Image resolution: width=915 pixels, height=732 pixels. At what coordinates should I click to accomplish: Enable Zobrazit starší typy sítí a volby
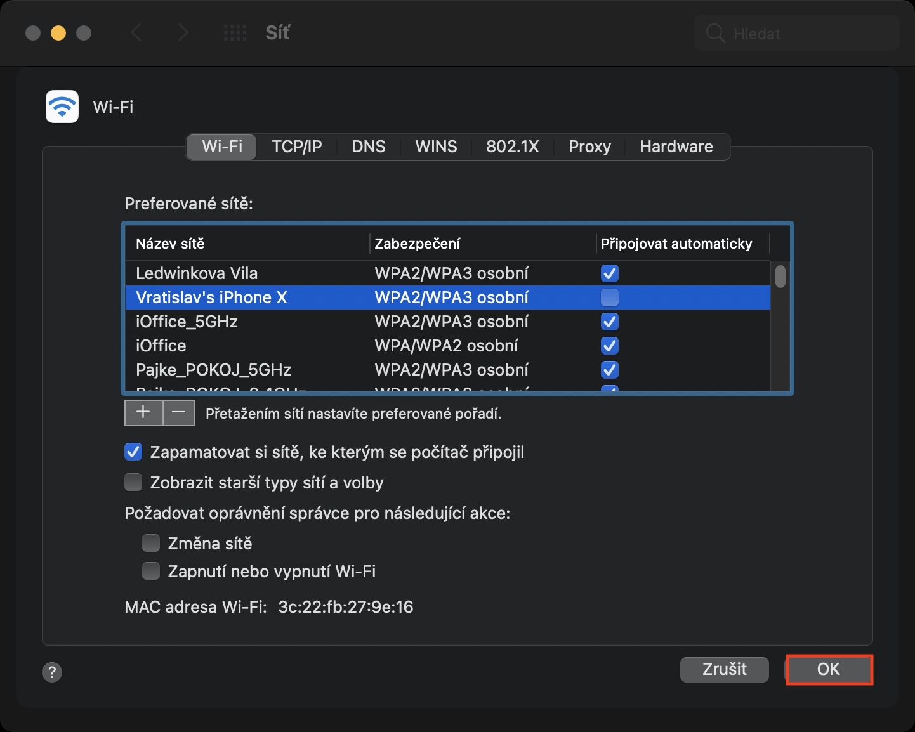(x=133, y=483)
